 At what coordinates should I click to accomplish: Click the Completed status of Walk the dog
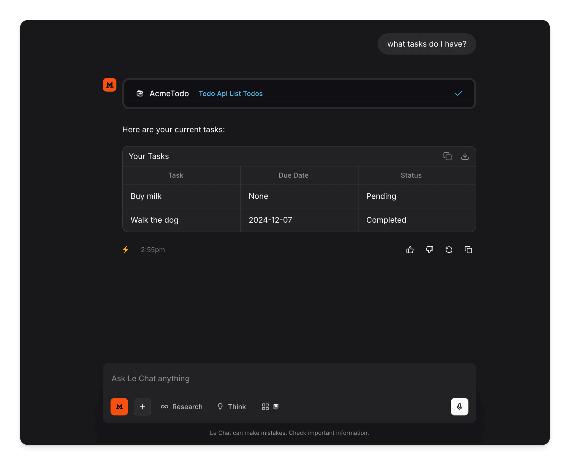pyautogui.click(x=386, y=220)
